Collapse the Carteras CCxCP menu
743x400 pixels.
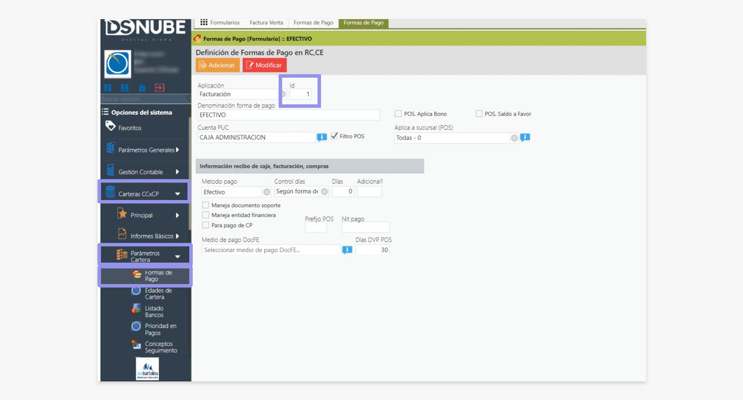[177, 194]
